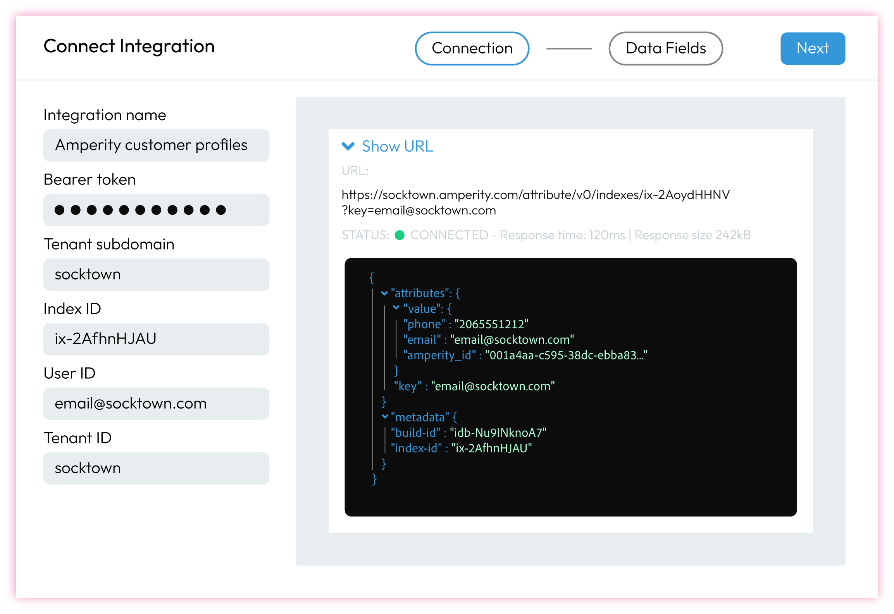This screenshot has height=614, width=894.
Task: Click the Tenant subdomain label
Action: click(x=109, y=244)
